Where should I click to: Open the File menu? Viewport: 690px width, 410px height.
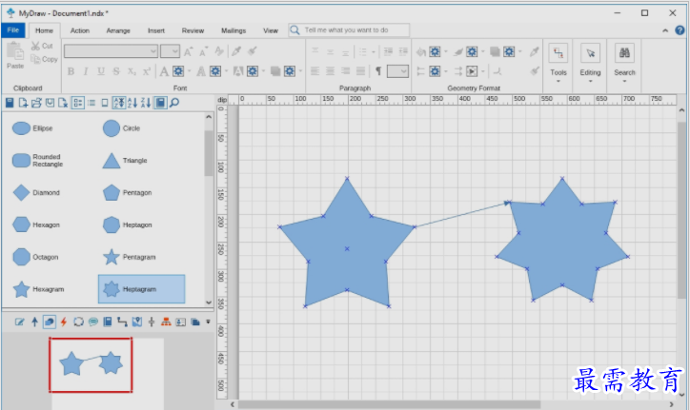coord(13,29)
